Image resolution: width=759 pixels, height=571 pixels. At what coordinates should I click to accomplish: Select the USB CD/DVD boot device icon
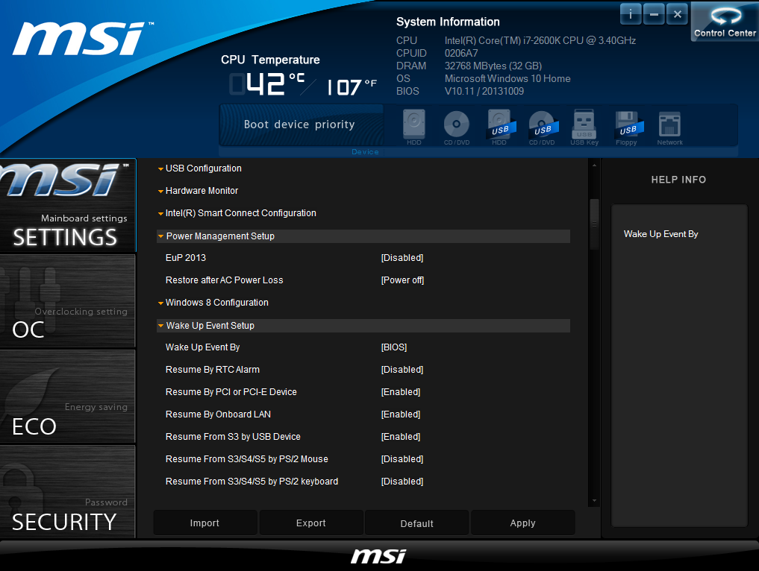(542, 127)
